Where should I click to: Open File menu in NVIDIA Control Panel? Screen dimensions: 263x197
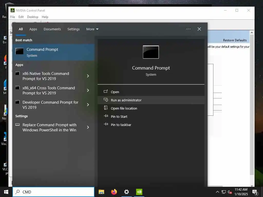[x=13, y=17]
